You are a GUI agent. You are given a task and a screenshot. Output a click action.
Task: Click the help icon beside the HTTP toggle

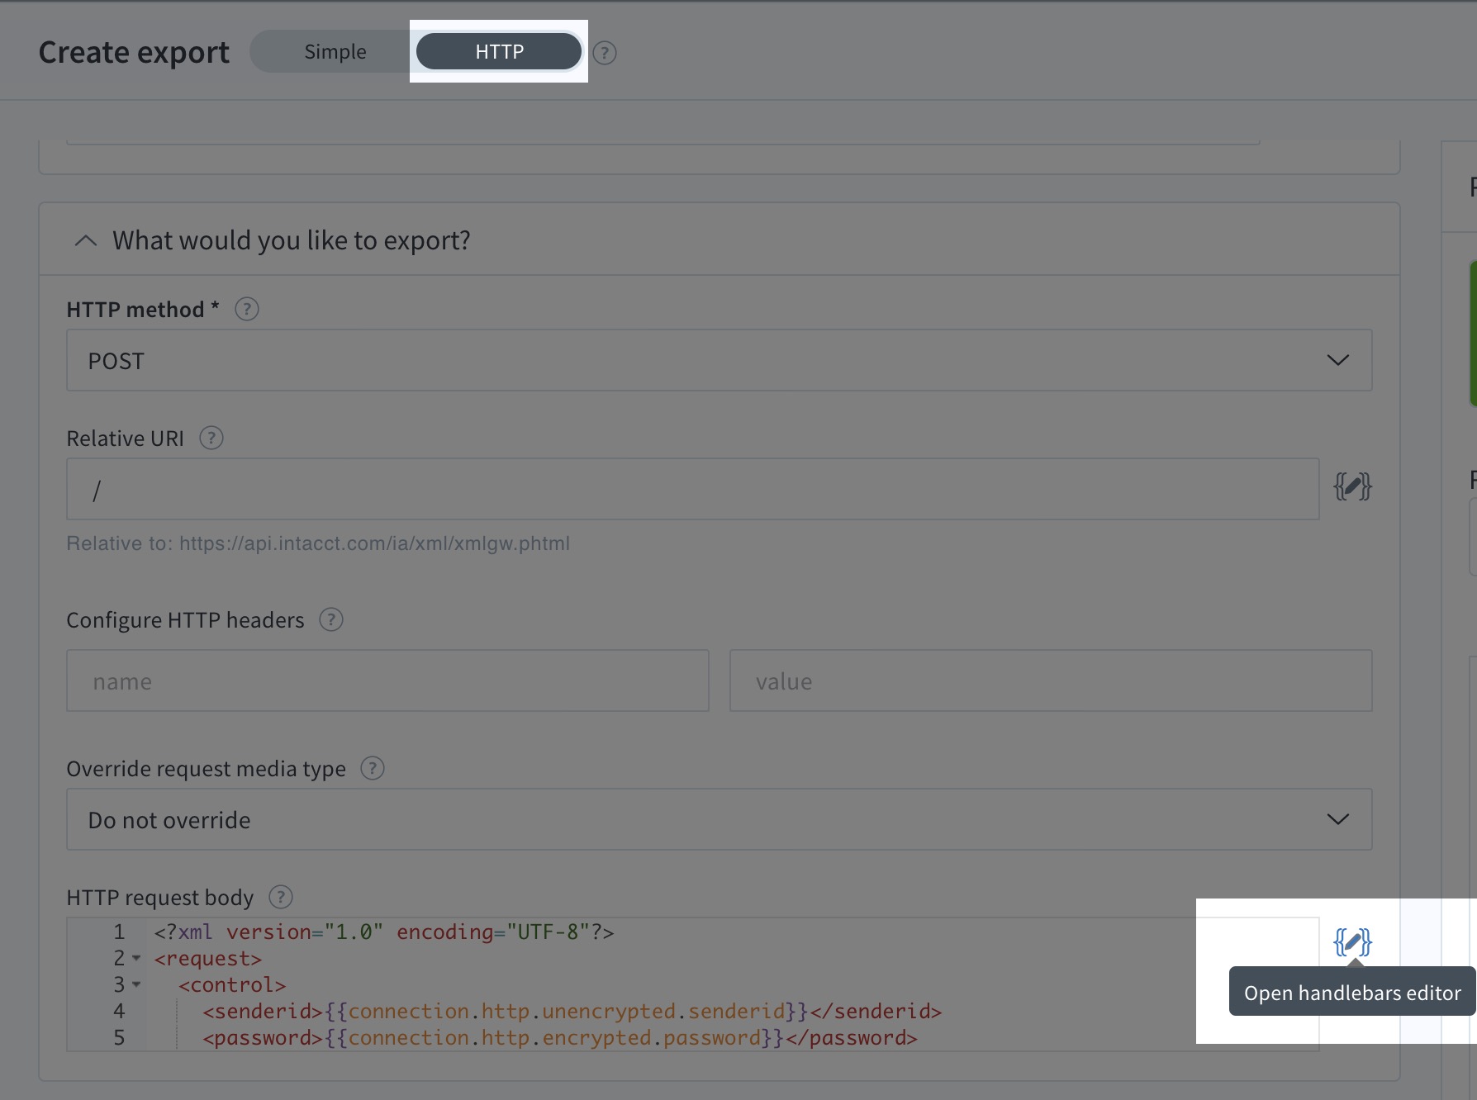pos(604,52)
